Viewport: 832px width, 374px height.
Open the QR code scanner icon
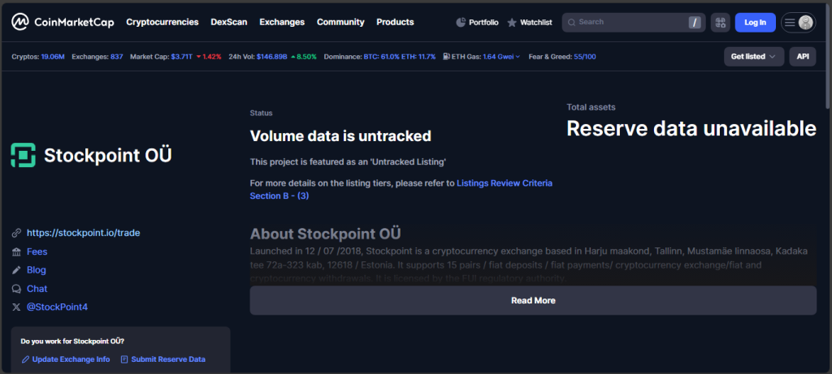[720, 23]
